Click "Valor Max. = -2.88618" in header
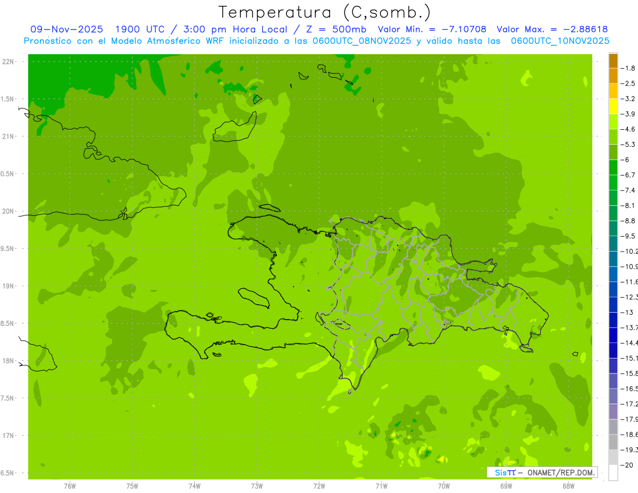 552,29
